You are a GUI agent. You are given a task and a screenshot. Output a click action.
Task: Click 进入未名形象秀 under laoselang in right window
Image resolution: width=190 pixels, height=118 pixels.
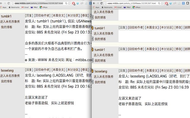[x=104, y=77]
